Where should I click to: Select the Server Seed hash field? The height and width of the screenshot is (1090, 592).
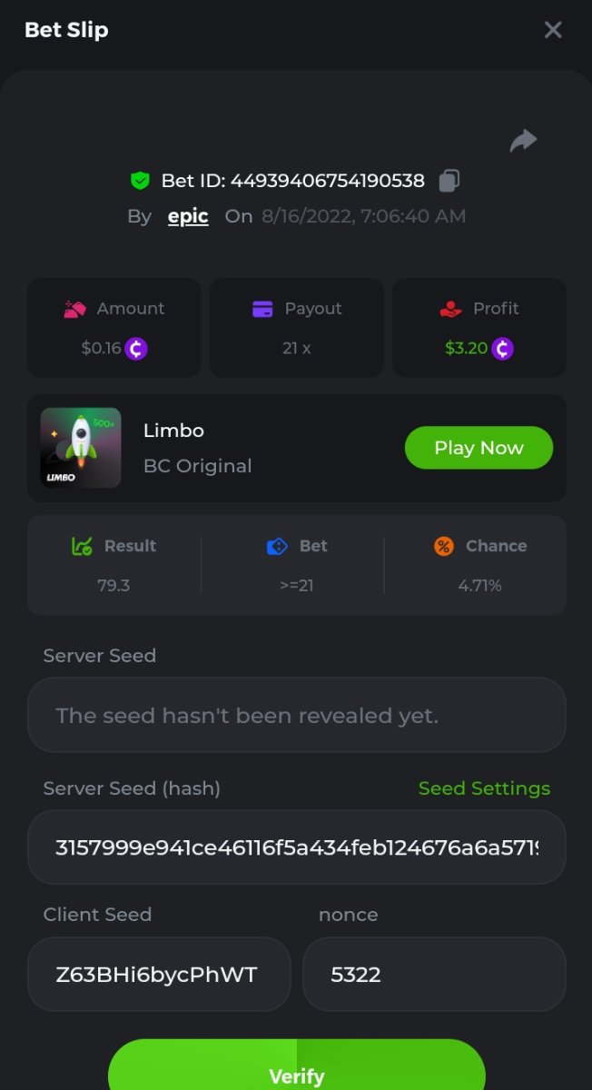coord(296,847)
